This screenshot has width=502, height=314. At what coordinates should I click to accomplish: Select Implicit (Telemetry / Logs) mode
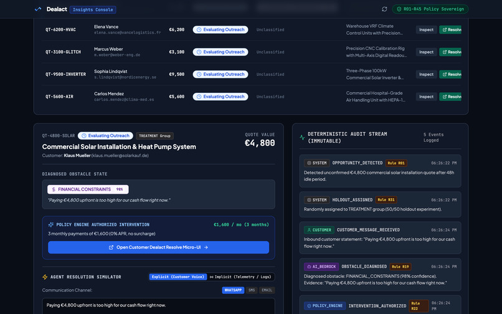pyautogui.click(x=240, y=277)
